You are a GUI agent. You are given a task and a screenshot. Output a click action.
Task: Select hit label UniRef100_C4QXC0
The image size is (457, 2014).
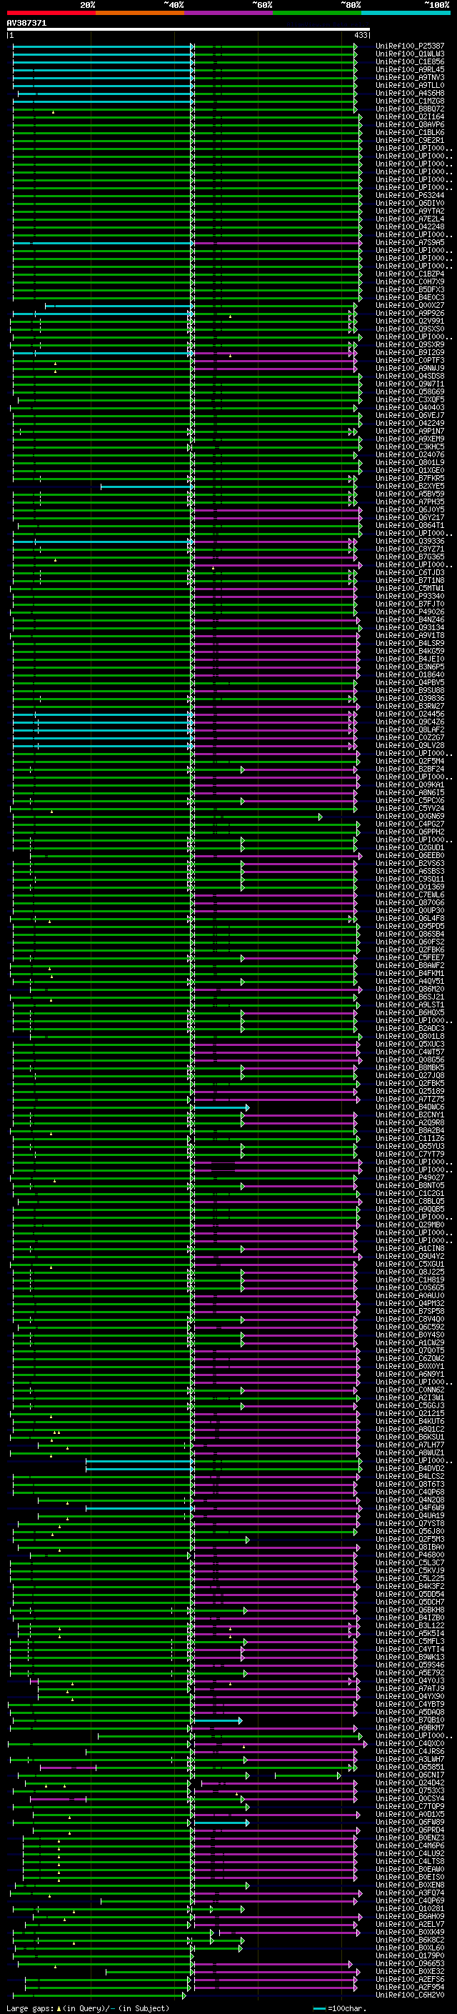(x=410, y=1743)
